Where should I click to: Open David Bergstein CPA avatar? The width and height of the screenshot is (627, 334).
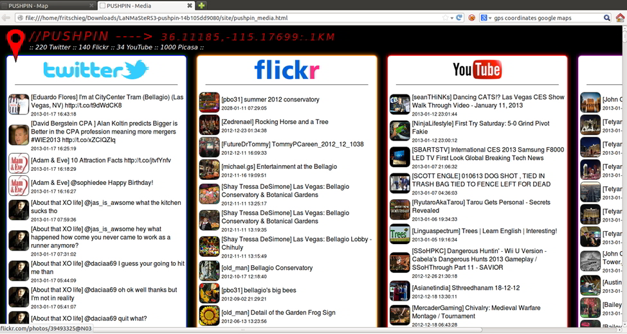19,135
